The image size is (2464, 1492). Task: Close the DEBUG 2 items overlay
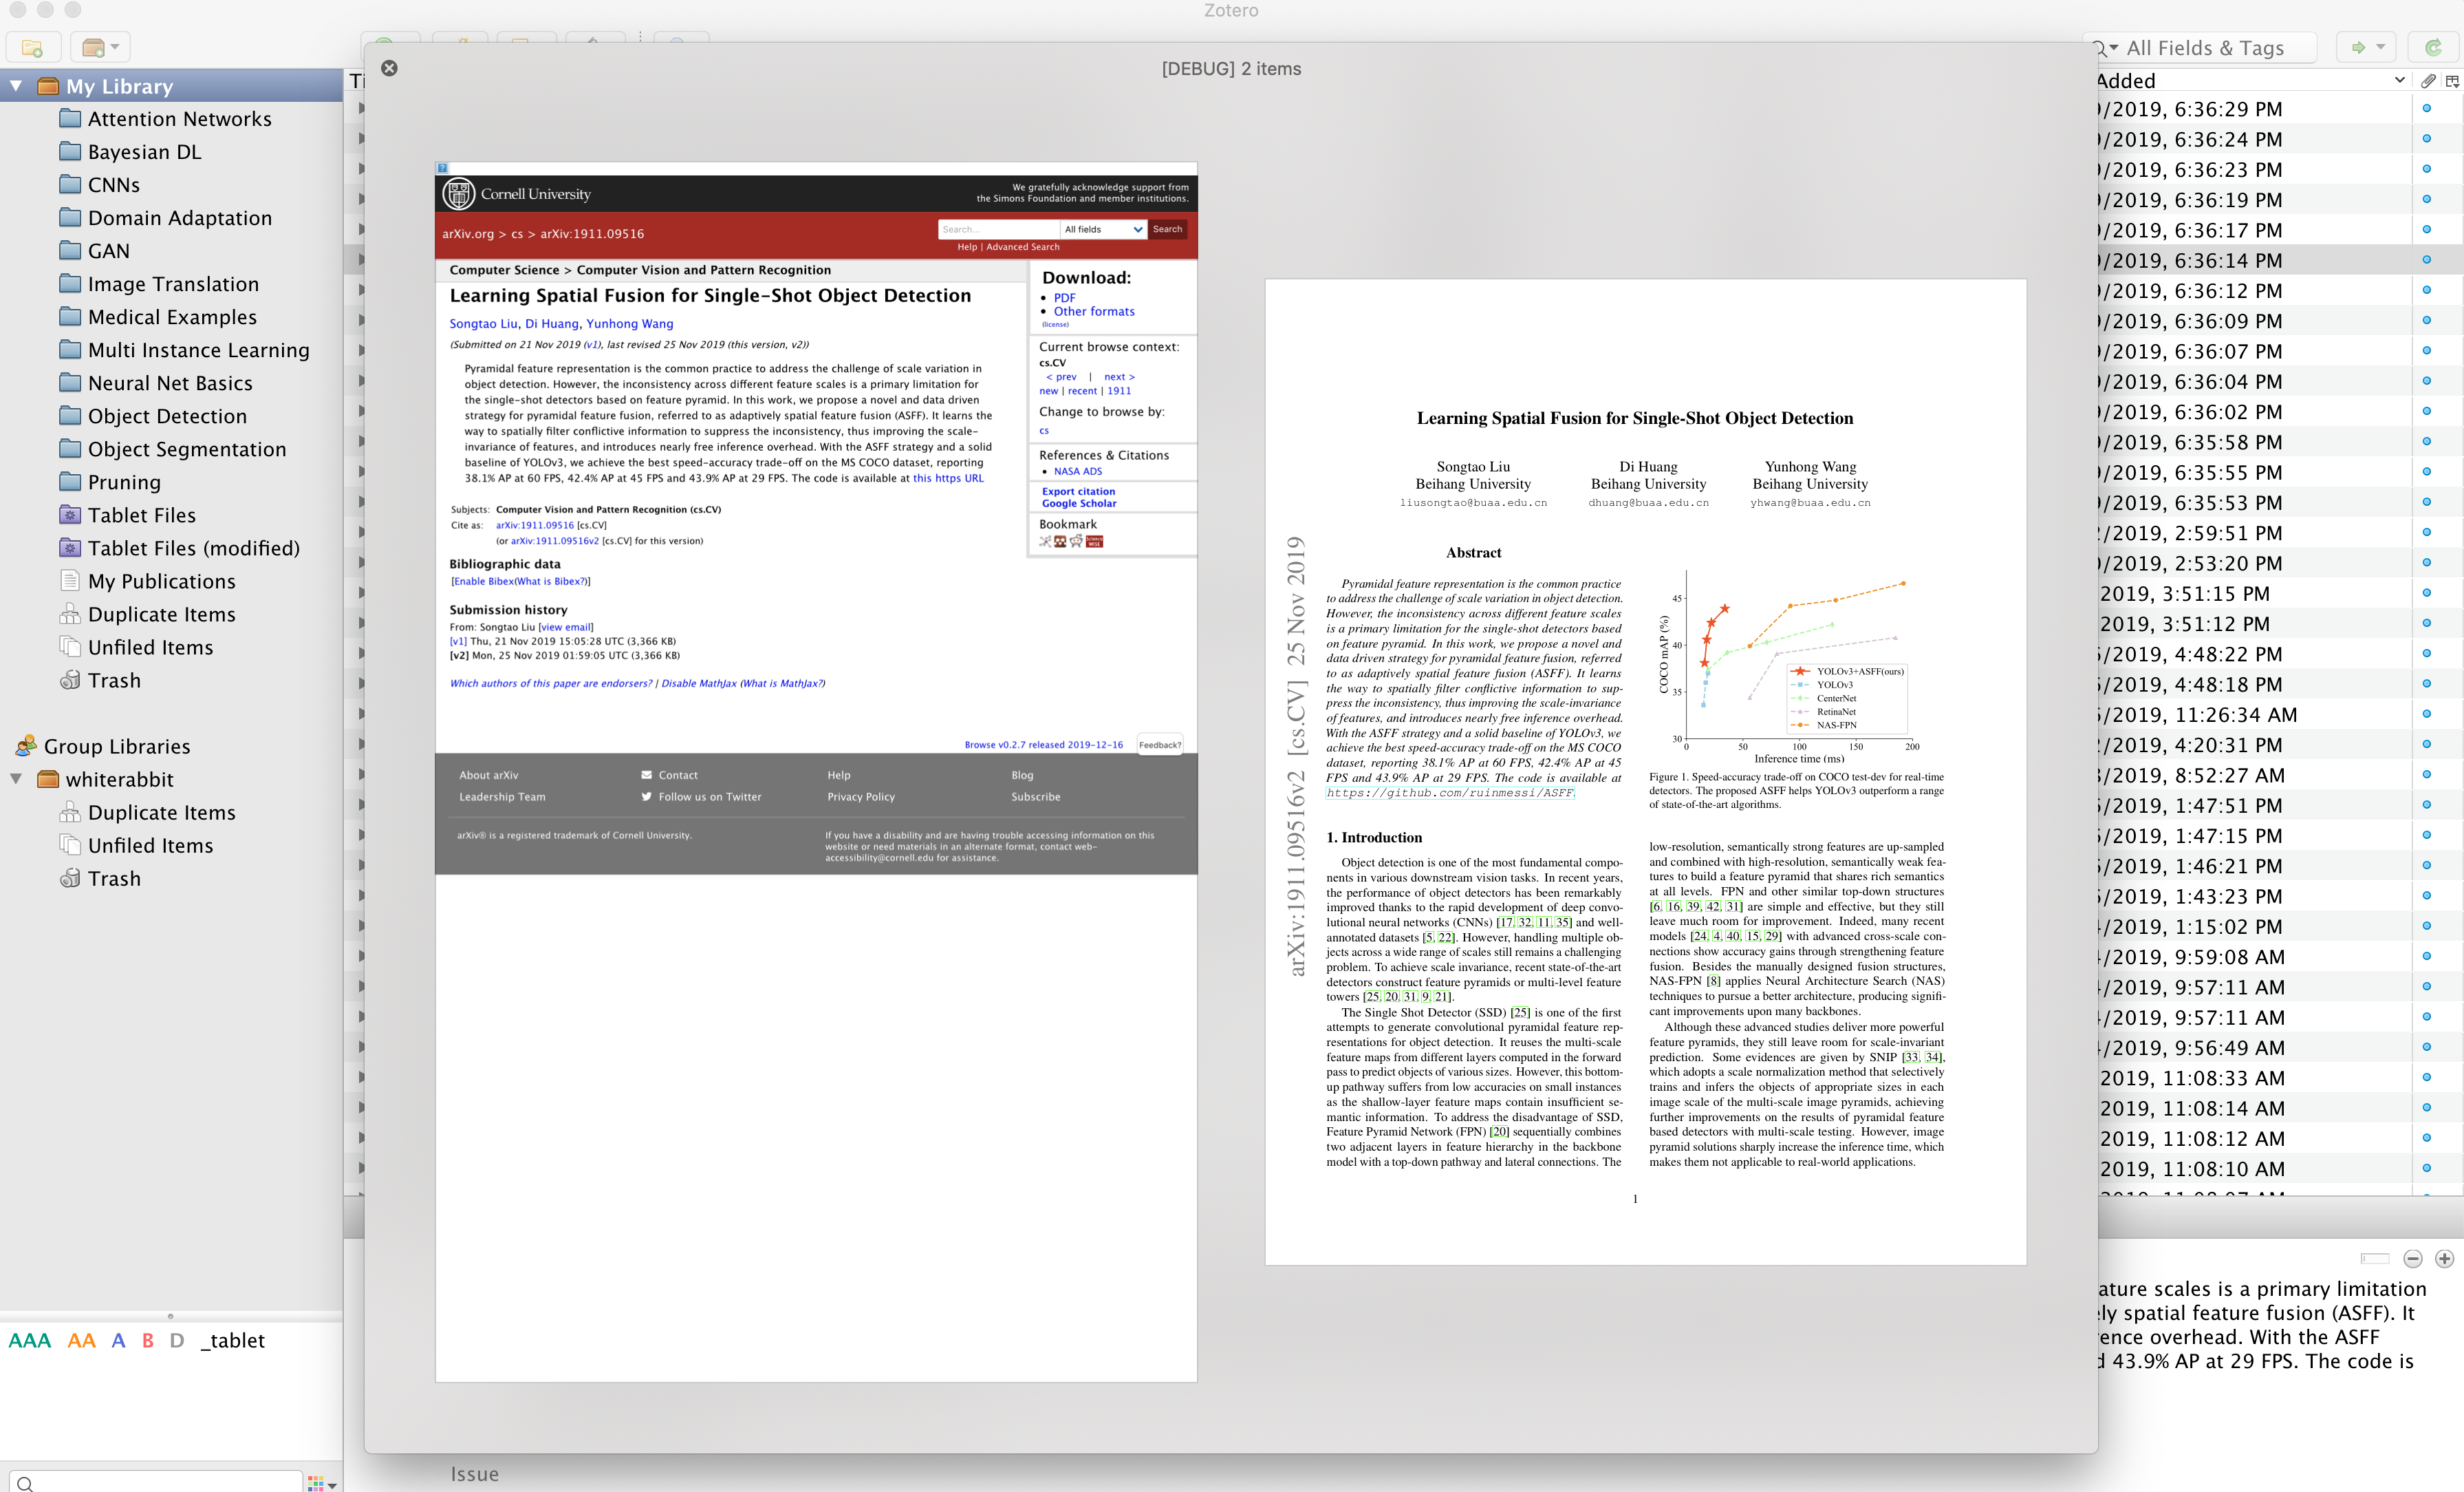(x=389, y=68)
